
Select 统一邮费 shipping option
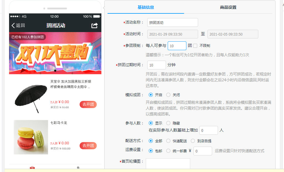point(168,151)
